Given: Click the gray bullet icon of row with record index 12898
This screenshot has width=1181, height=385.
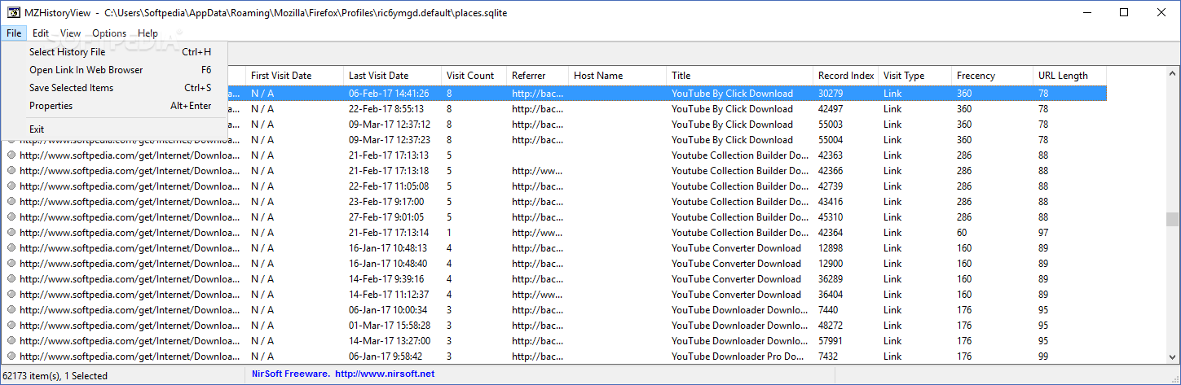Looking at the screenshot, I should click(x=11, y=248).
